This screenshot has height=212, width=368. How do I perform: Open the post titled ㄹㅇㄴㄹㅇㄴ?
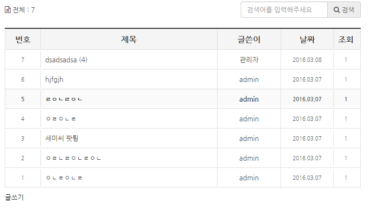point(64,99)
